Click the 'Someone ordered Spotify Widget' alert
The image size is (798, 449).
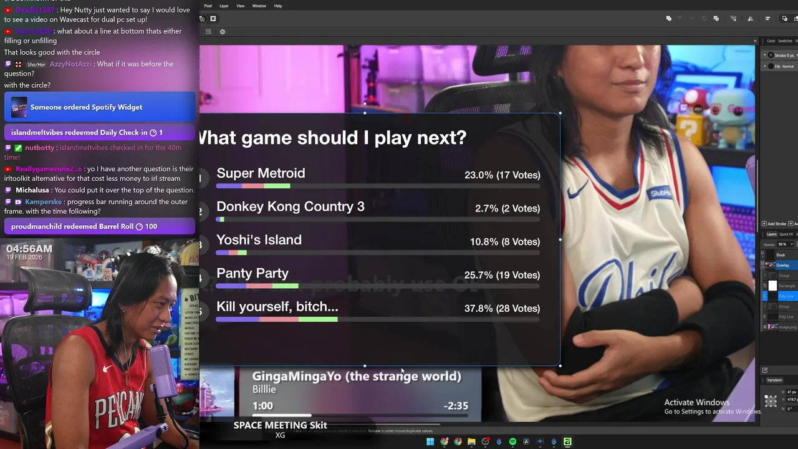click(x=100, y=107)
